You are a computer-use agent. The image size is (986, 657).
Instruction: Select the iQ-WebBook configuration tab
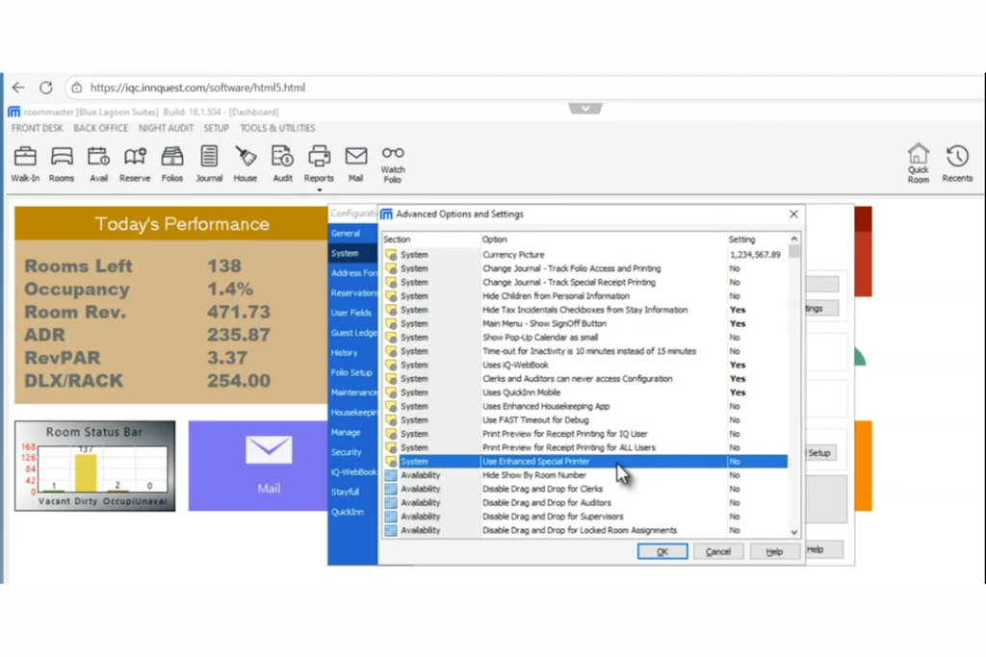pyautogui.click(x=352, y=471)
